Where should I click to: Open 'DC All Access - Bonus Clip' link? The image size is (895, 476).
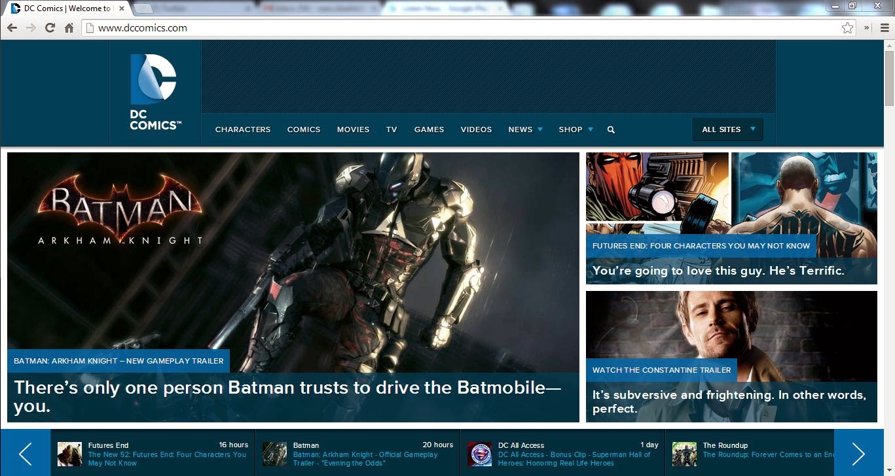pyautogui.click(x=574, y=459)
